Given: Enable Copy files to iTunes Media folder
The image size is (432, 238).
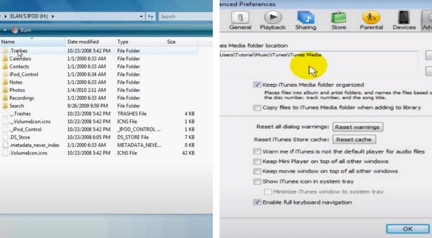Looking at the screenshot, I should tap(257, 107).
